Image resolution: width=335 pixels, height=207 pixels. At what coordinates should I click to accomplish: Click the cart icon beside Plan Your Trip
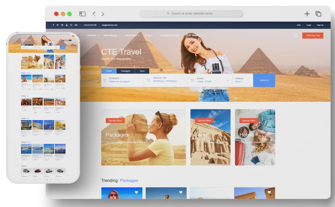click(x=295, y=35)
